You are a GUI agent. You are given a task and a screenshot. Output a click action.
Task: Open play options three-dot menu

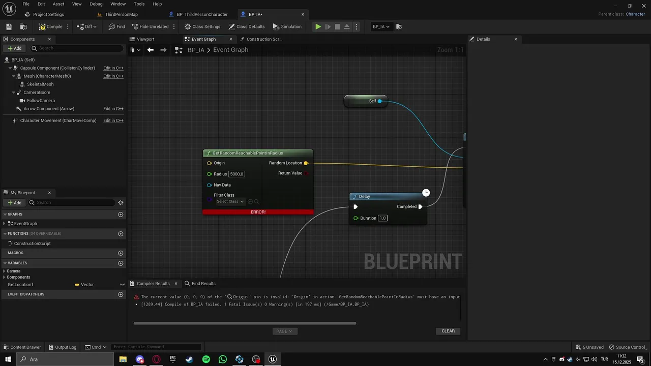tap(356, 26)
